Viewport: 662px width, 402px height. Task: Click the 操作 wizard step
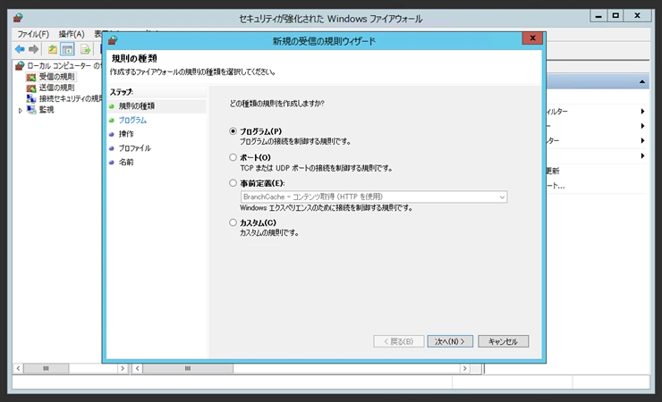126,134
